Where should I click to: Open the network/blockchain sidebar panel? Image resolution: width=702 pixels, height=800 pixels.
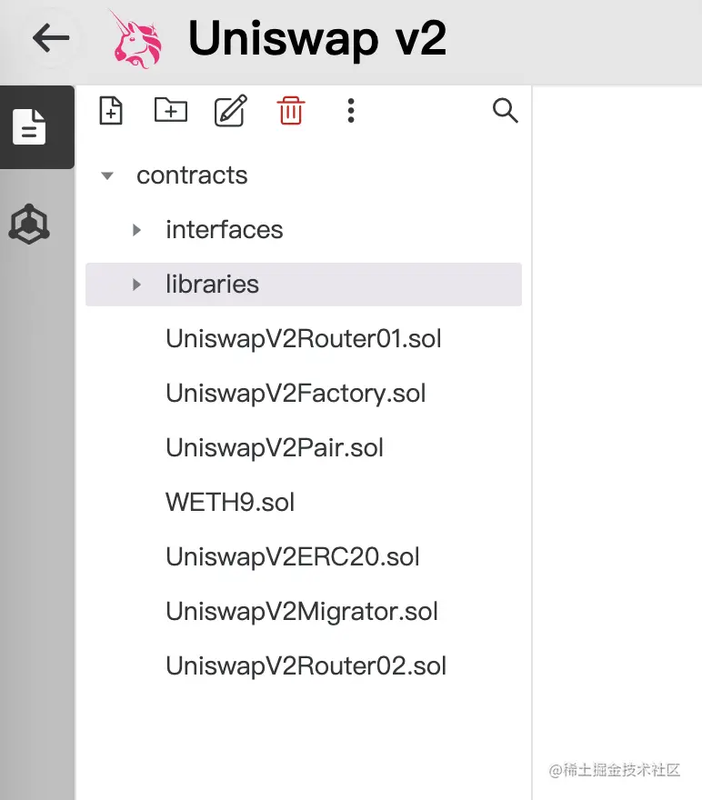coord(29,224)
